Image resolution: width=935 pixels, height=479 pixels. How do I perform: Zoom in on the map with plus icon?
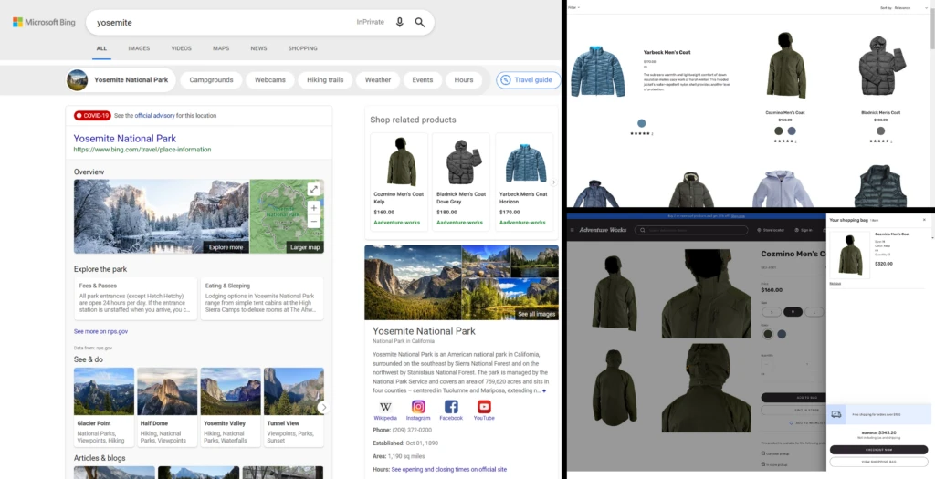(313, 207)
